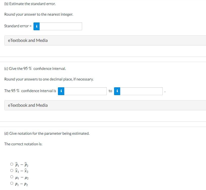
Task: Select the p̂1 − p̂2 notation option
Action: [x=12, y=164]
